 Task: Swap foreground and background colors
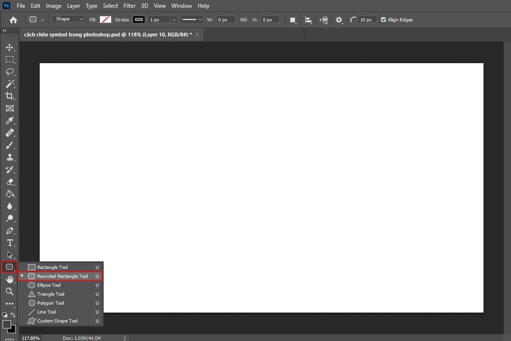pos(13,315)
